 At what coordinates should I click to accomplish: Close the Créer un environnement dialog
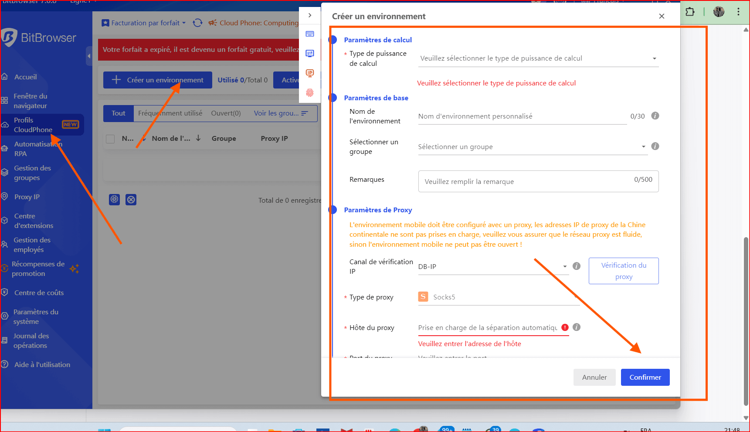click(x=662, y=16)
